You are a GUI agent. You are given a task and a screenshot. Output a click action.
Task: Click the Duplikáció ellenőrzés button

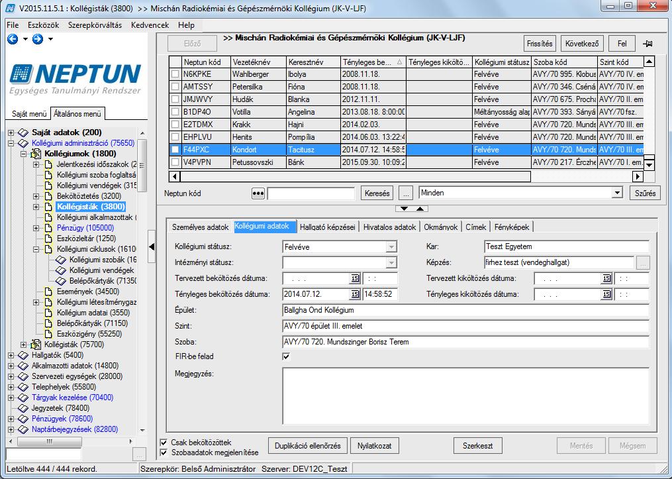[307, 446]
